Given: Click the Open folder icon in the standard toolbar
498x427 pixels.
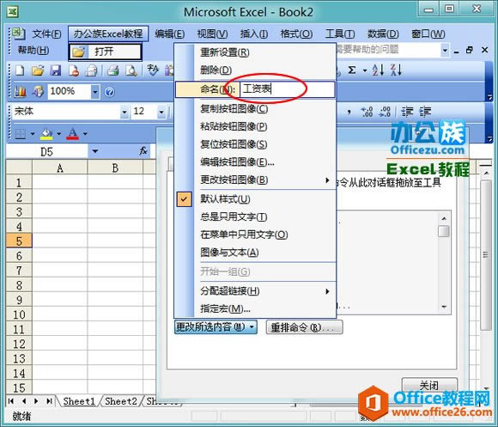Looking at the screenshot, I should (x=38, y=70).
